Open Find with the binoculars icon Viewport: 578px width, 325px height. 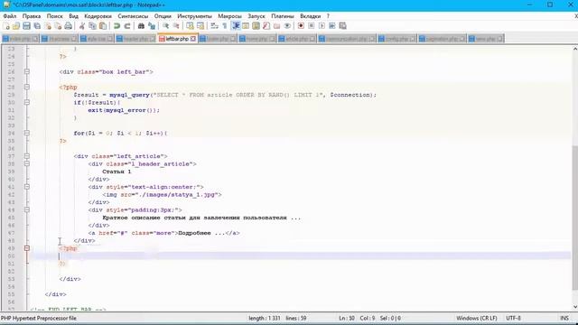coord(141,26)
